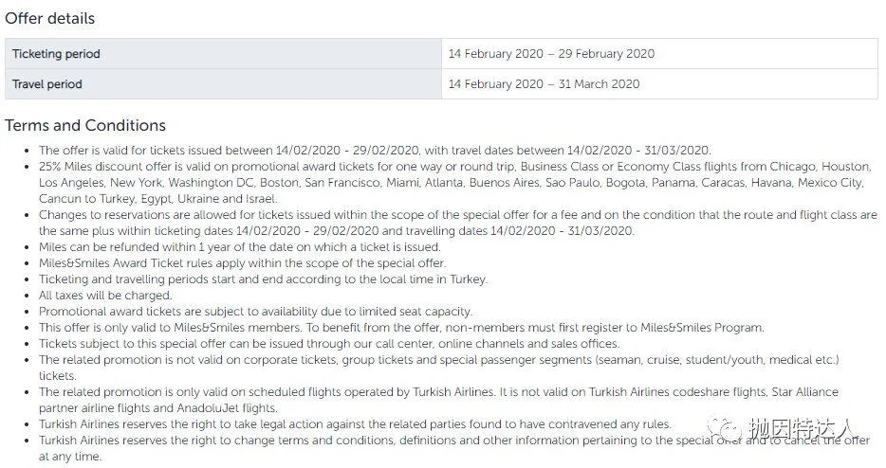Click the non-members must first register line
Image resolution: width=886 pixels, height=468 pixels.
(401, 328)
